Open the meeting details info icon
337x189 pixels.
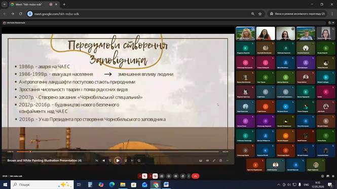pos(322,176)
